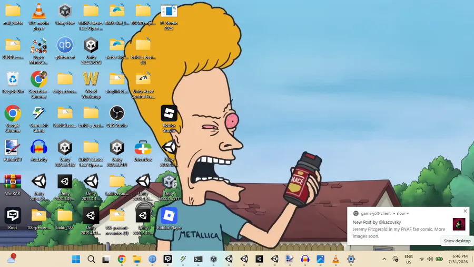Close the game-jolt-client notification

click(465, 211)
